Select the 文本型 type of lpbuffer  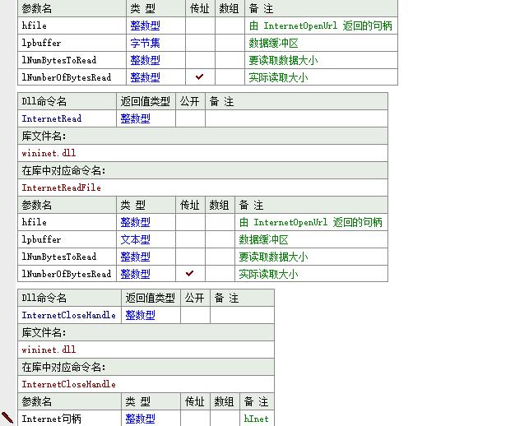click(135, 239)
